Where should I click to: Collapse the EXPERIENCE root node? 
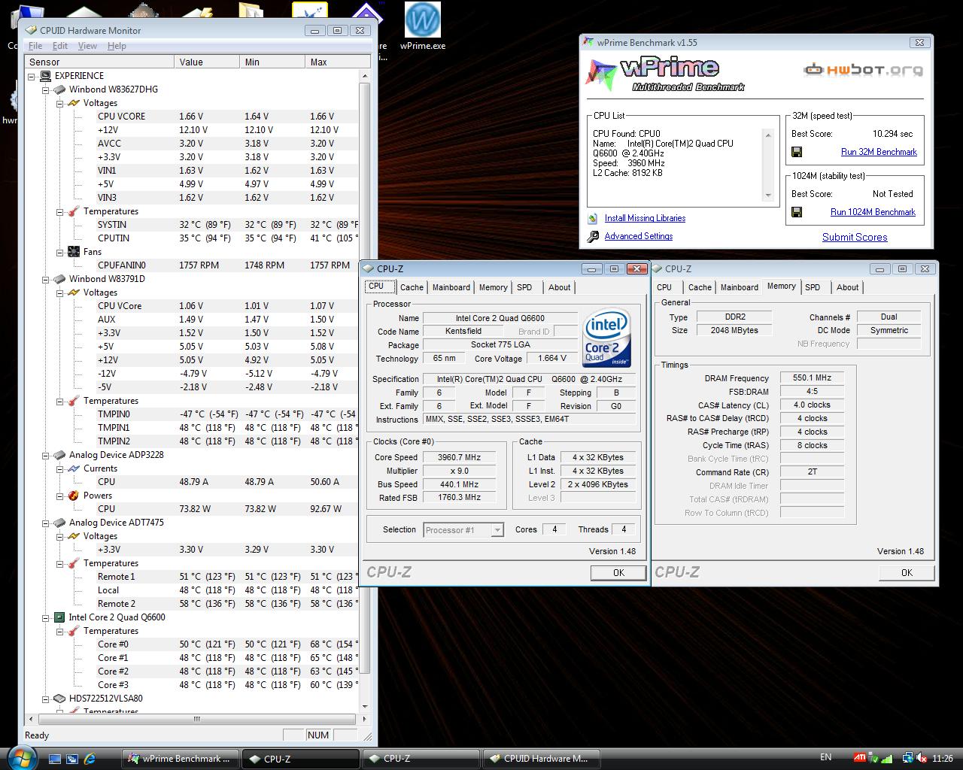pyautogui.click(x=32, y=76)
